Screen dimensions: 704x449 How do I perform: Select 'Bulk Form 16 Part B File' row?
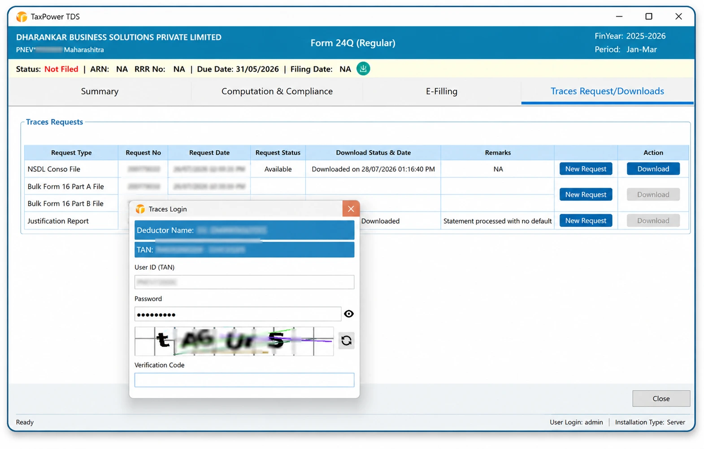point(71,203)
